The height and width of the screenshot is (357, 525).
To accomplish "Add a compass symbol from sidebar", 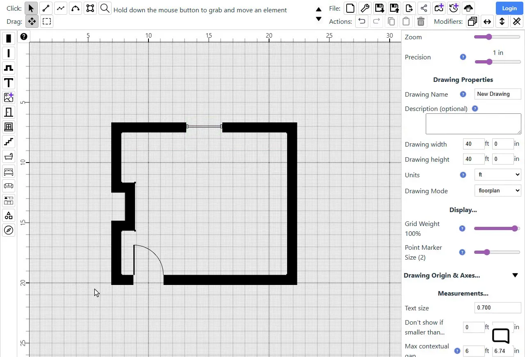I will pyautogui.click(x=9, y=230).
